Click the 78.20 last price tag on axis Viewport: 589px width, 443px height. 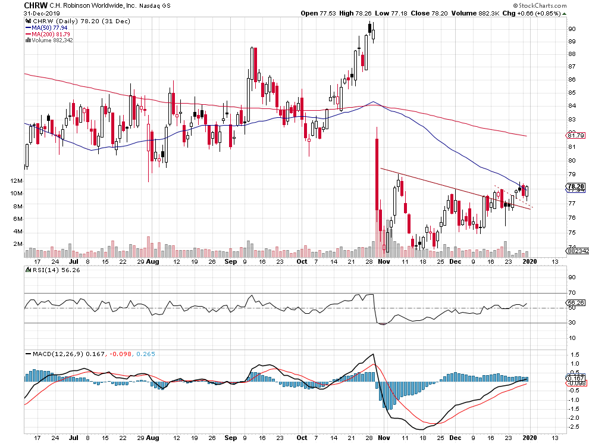tap(575, 186)
